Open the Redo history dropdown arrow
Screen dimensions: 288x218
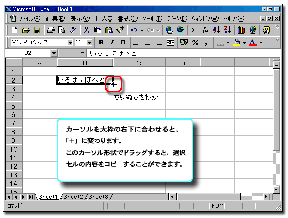click(158, 30)
